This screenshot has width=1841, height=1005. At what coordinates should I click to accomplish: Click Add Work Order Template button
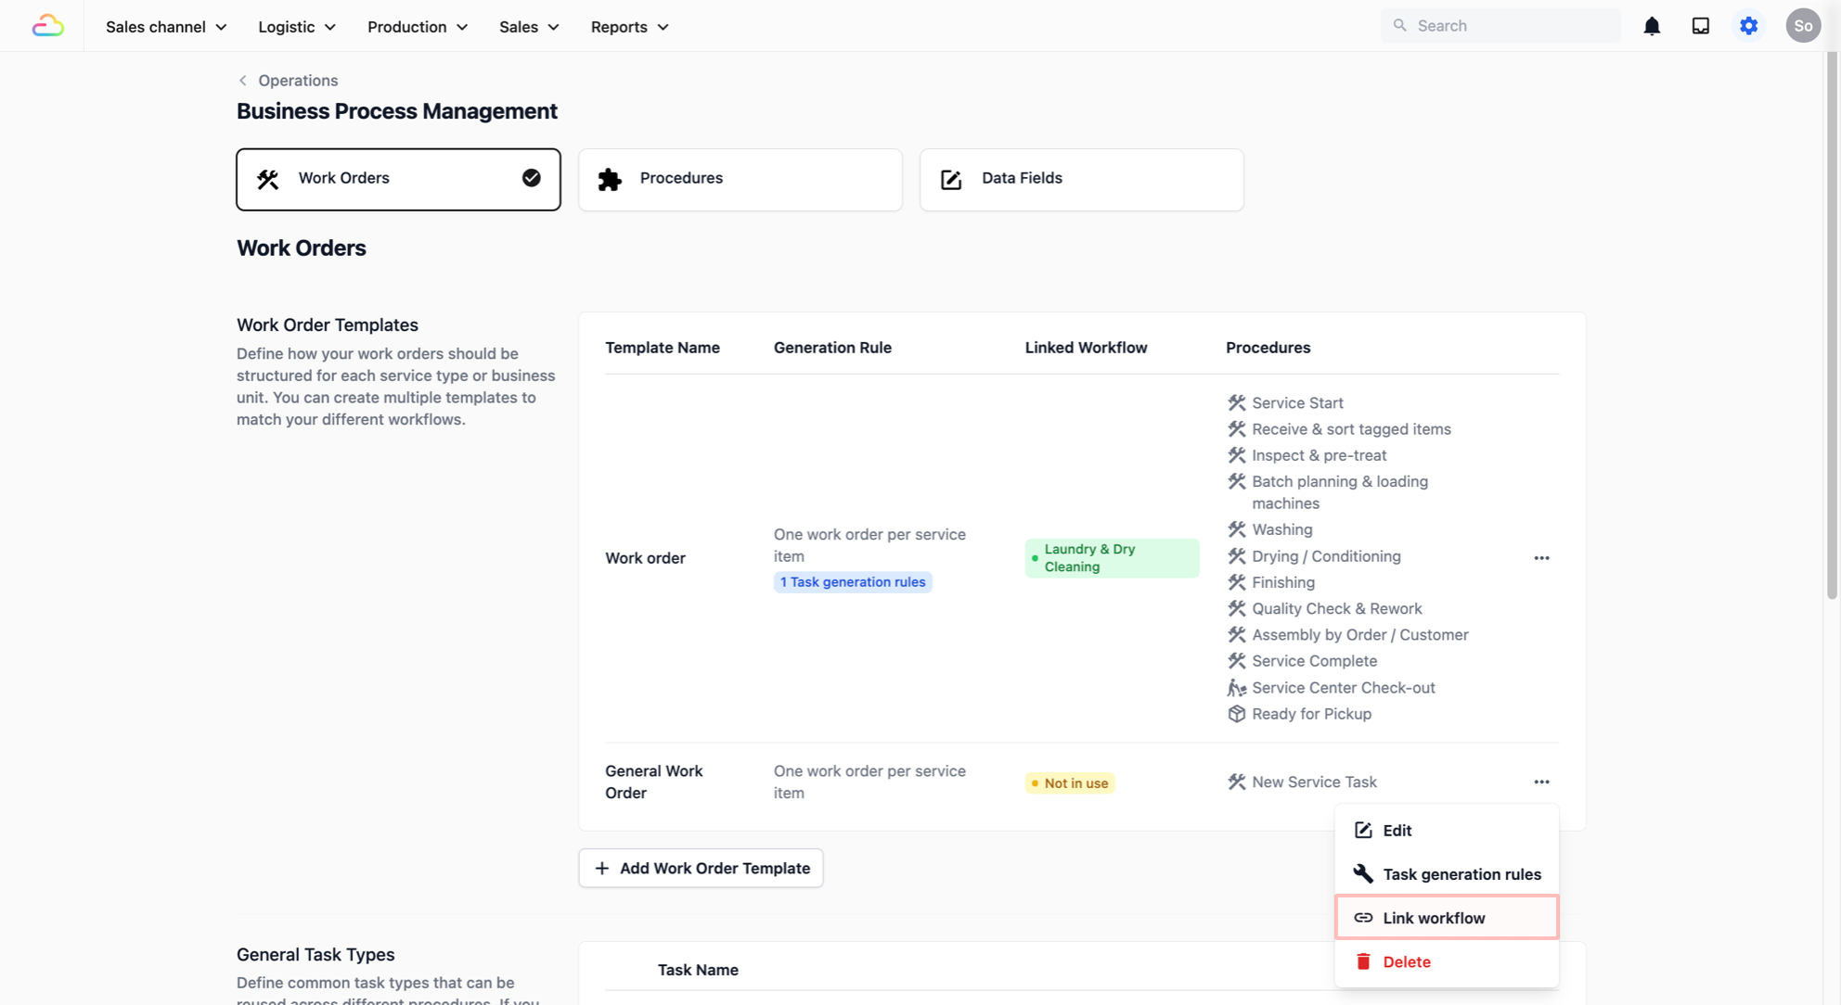coord(701,869)
